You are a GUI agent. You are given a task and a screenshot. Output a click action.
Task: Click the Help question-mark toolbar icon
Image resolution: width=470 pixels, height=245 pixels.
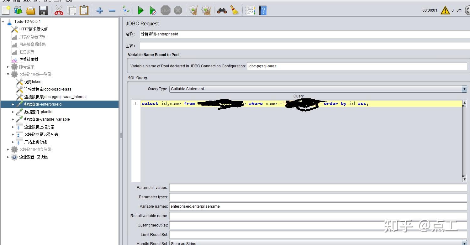[x=263, y=10]
